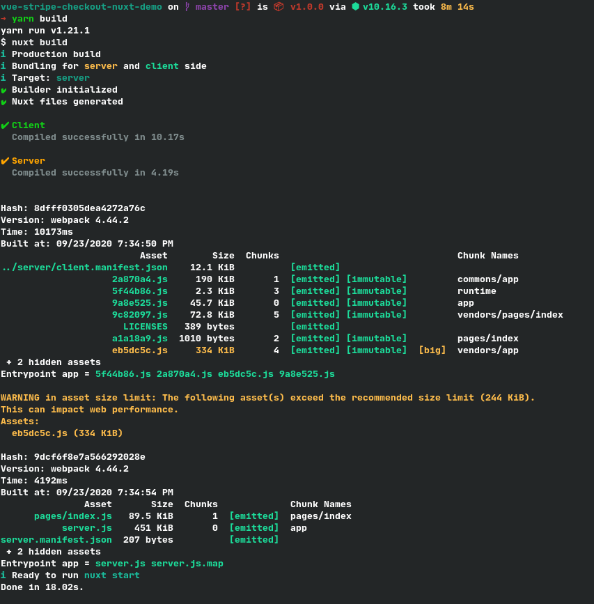Image resolution: width=594 pixels, height=604 pixels.
Task: Click the info icon before Ready to run
Action: [x=3, y=575]
